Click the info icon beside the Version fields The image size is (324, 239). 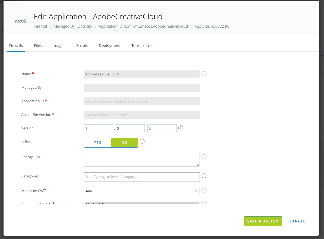pyautogui.click(x=181, y=128)
